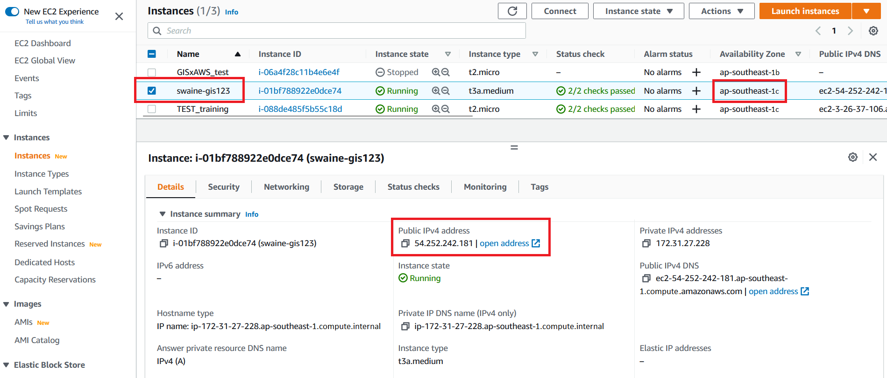Collapse the Elastic Block Store section
Screen dimensions: 887x378
coord(6,365)
